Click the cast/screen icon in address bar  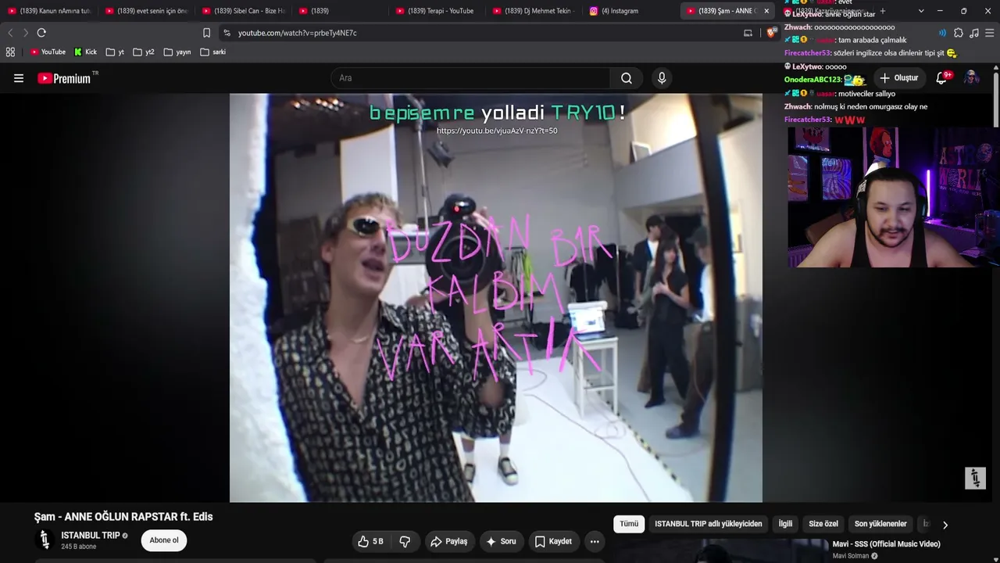coord(748,33)
